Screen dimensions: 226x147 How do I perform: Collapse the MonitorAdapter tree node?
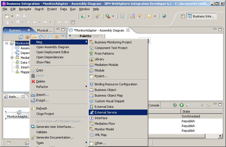click(x=6, y=43)
